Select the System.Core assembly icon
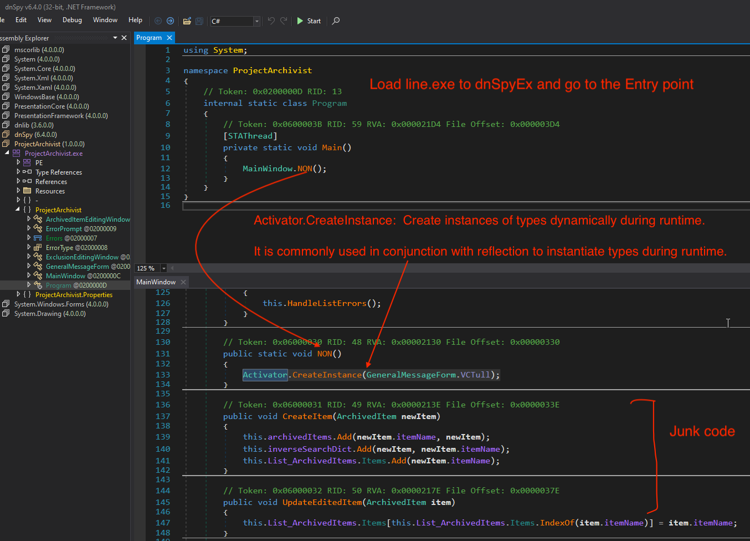Viewport: 750px width, 541px height. [6, 68]
